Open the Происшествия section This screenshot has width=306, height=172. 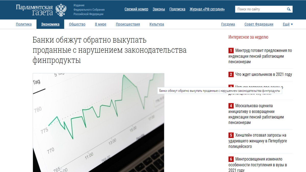point(128,24)
